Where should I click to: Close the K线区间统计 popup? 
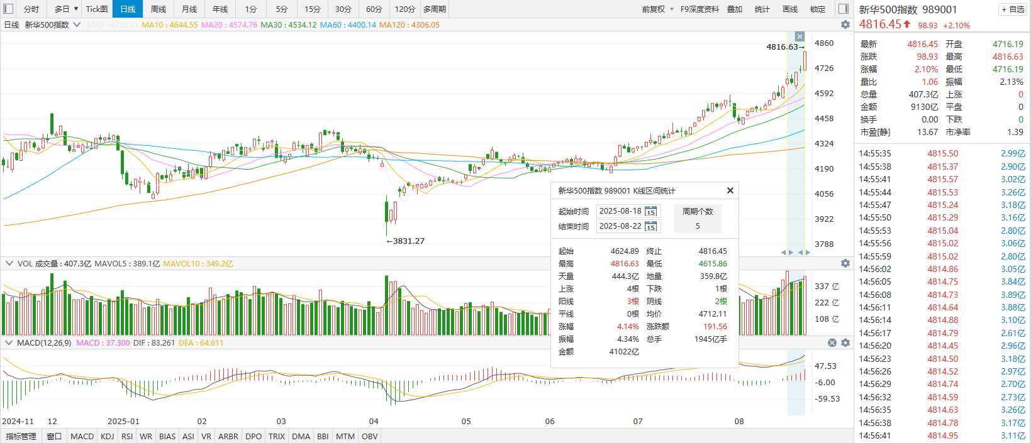pyautogui.click(x=730, y=190)
